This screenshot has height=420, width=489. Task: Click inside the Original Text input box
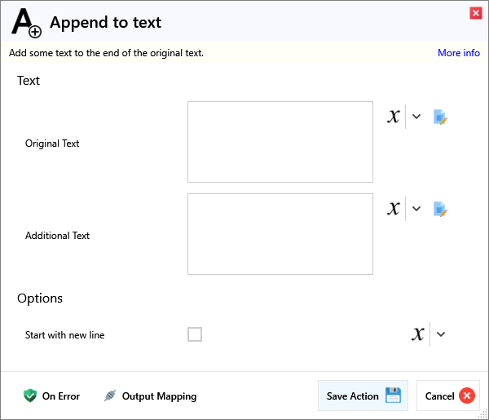[x=280, y=142]
